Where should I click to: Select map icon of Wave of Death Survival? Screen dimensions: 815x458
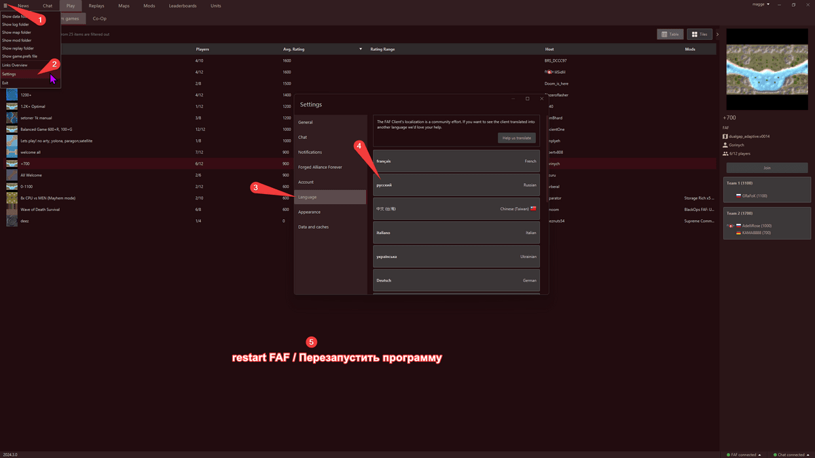(12, 210)
